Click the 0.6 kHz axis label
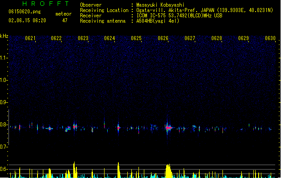Screen dimensions: 281x178 [x=4, y=169]
